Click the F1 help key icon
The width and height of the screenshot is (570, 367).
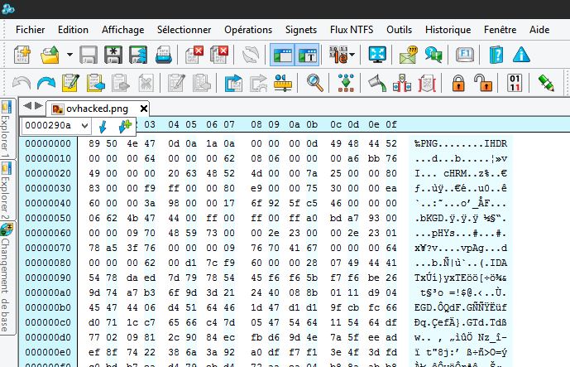coord(465,55)
